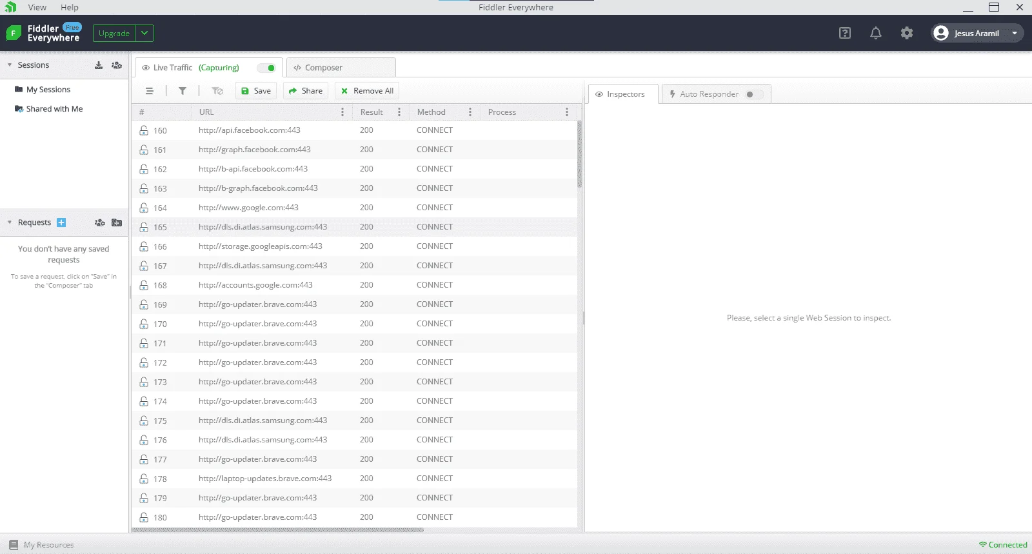Click the Connected status text
The width and height of the screenshot is (1032, 554).
pyautogui.click(x=1007, y=545)
